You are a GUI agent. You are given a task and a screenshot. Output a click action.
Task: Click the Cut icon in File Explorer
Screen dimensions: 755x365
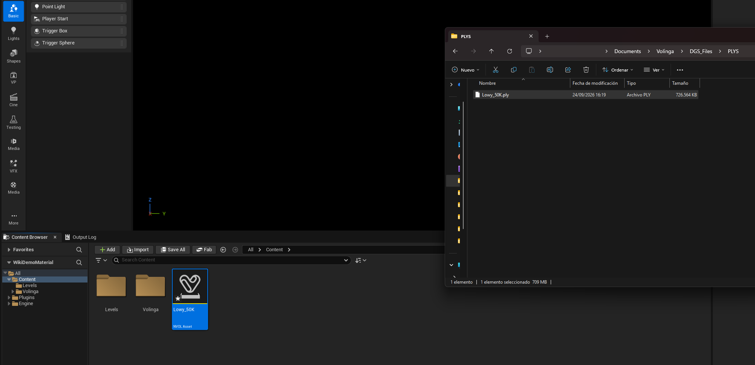(x=496, y=70)
